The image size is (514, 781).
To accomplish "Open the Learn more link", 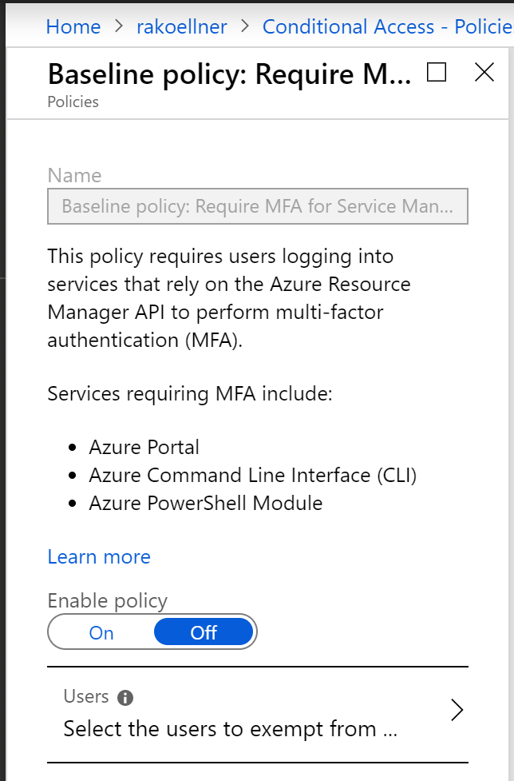I will (98, 556).
